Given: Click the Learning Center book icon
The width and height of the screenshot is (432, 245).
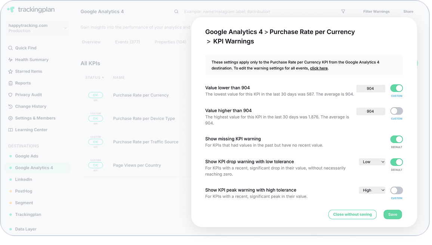Looking at the screenshot, I should [10, 130].
